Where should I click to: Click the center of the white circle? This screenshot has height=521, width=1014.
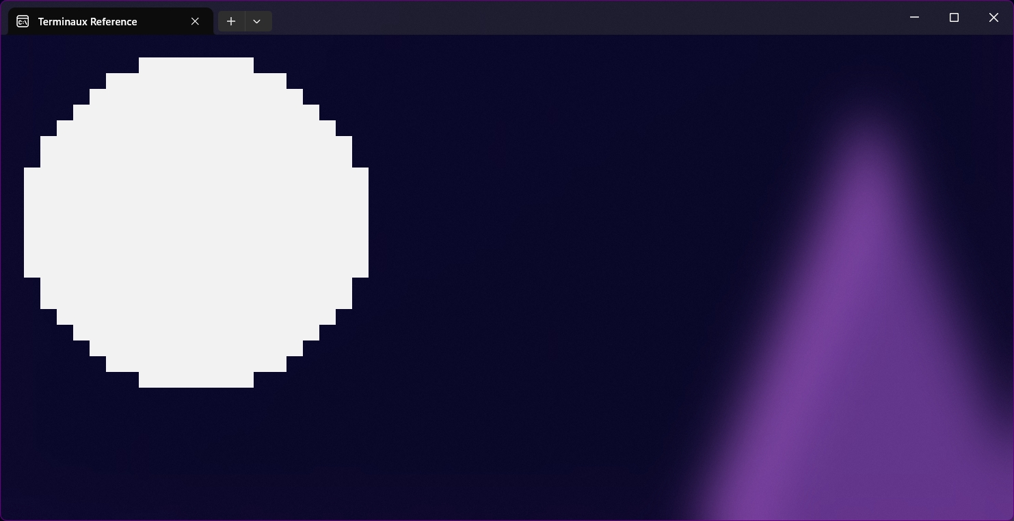click(196, 222)
